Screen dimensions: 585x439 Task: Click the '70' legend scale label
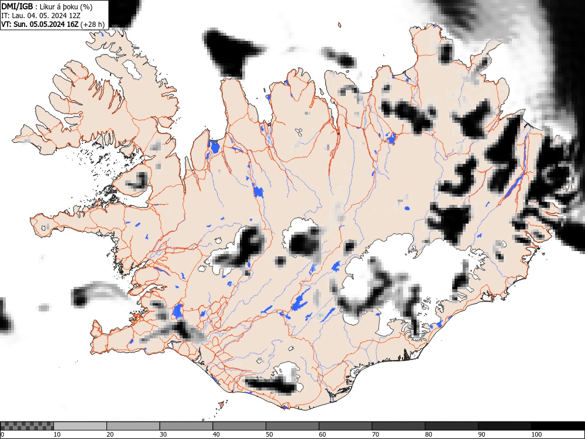pos(375,434)
